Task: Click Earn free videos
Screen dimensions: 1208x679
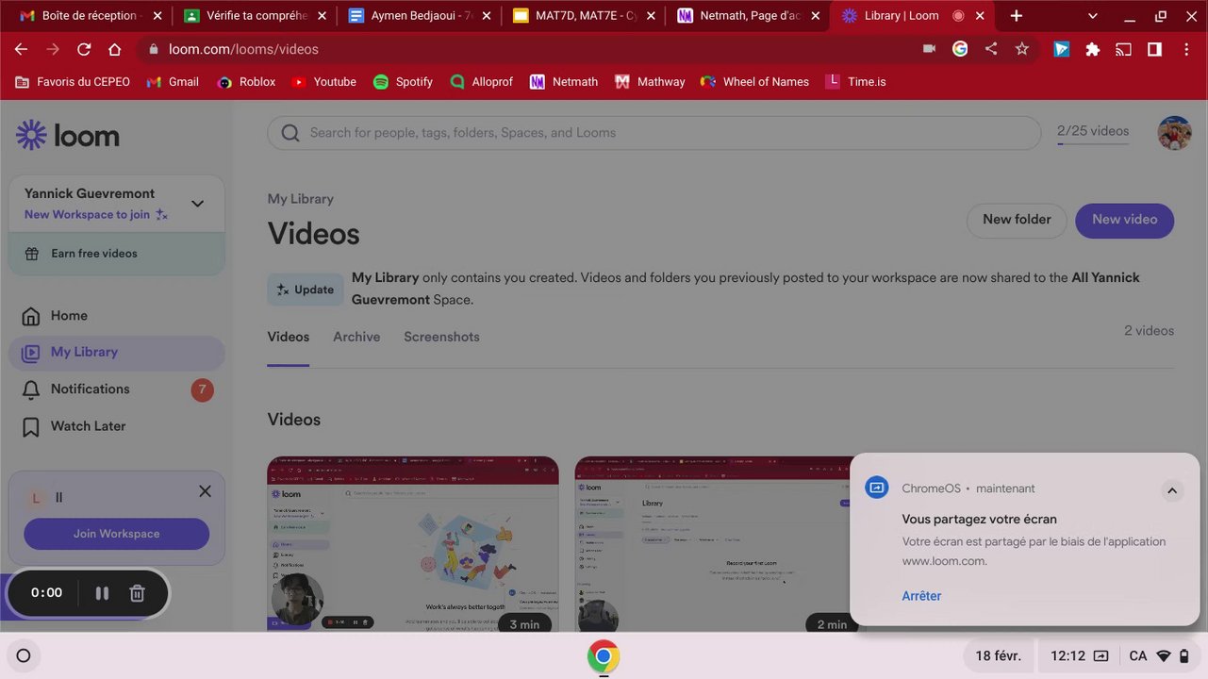Action: pyautogui.click(x=117, y=254)
